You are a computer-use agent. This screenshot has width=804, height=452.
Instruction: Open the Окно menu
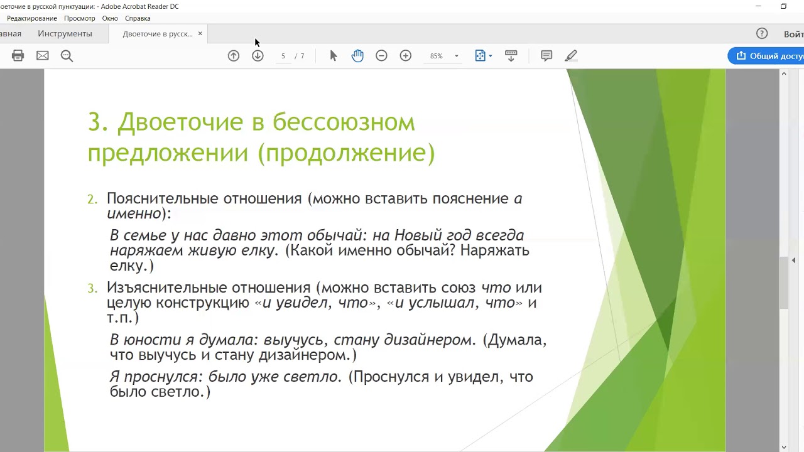click(110, 18)
